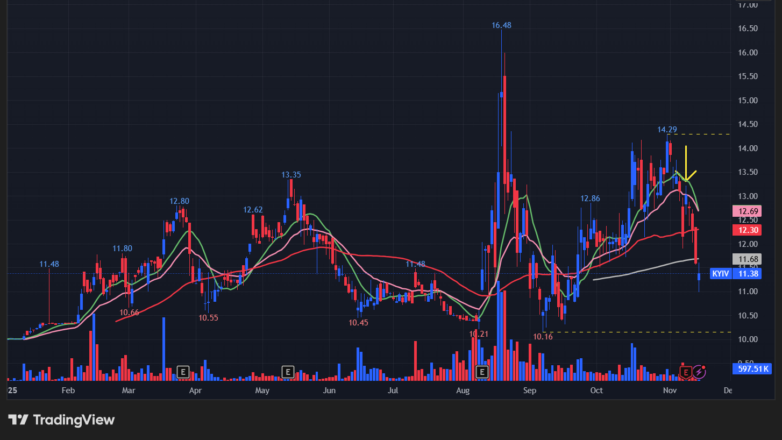Click the 15.00 level on price scale
The width and height of the screenshot is (782, 440).
click(748, 101)
